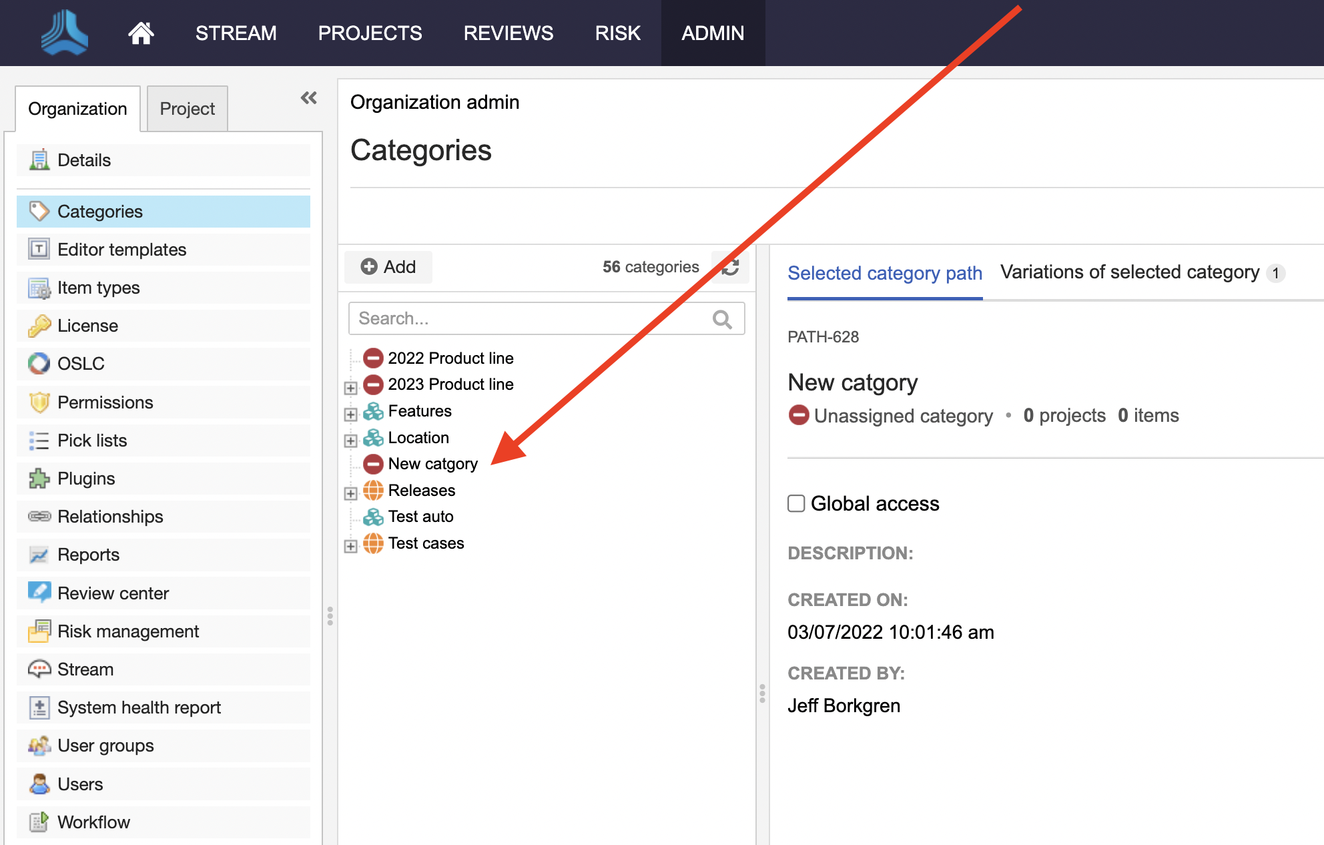This screenshot has width=1324, height=845.
Task: Switch to the Organization tab
Action: point(77,109)
